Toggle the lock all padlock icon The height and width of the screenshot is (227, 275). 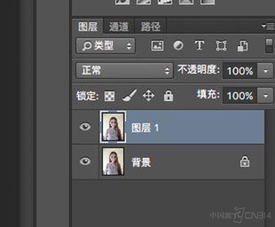pos(168,96)
